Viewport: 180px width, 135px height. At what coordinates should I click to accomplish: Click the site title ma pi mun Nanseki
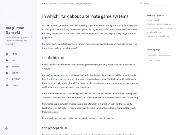[15, 30]
